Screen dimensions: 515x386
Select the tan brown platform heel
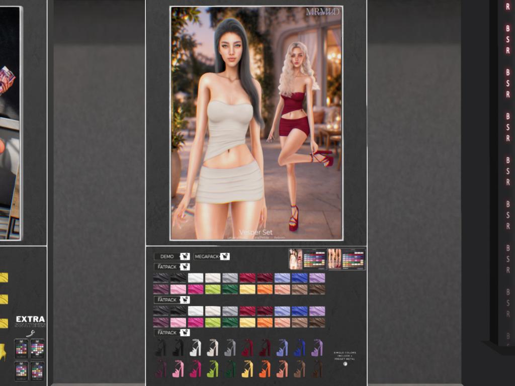300,368
